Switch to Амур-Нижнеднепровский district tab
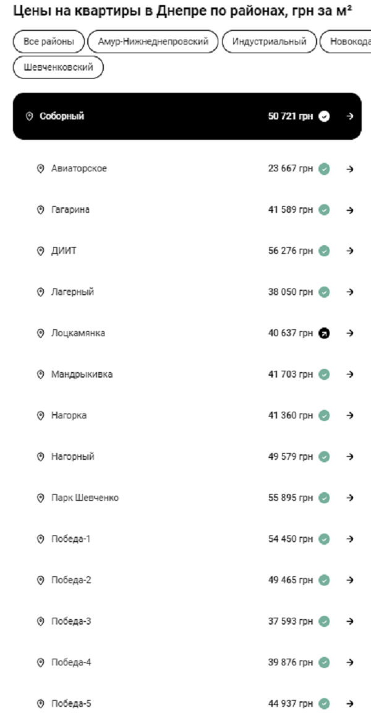 pyautogui.click(x=153, y=42)
